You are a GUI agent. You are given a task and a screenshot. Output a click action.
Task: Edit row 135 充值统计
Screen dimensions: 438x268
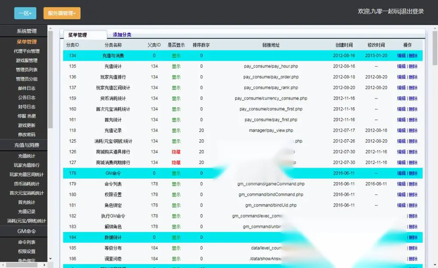[401, 66]
